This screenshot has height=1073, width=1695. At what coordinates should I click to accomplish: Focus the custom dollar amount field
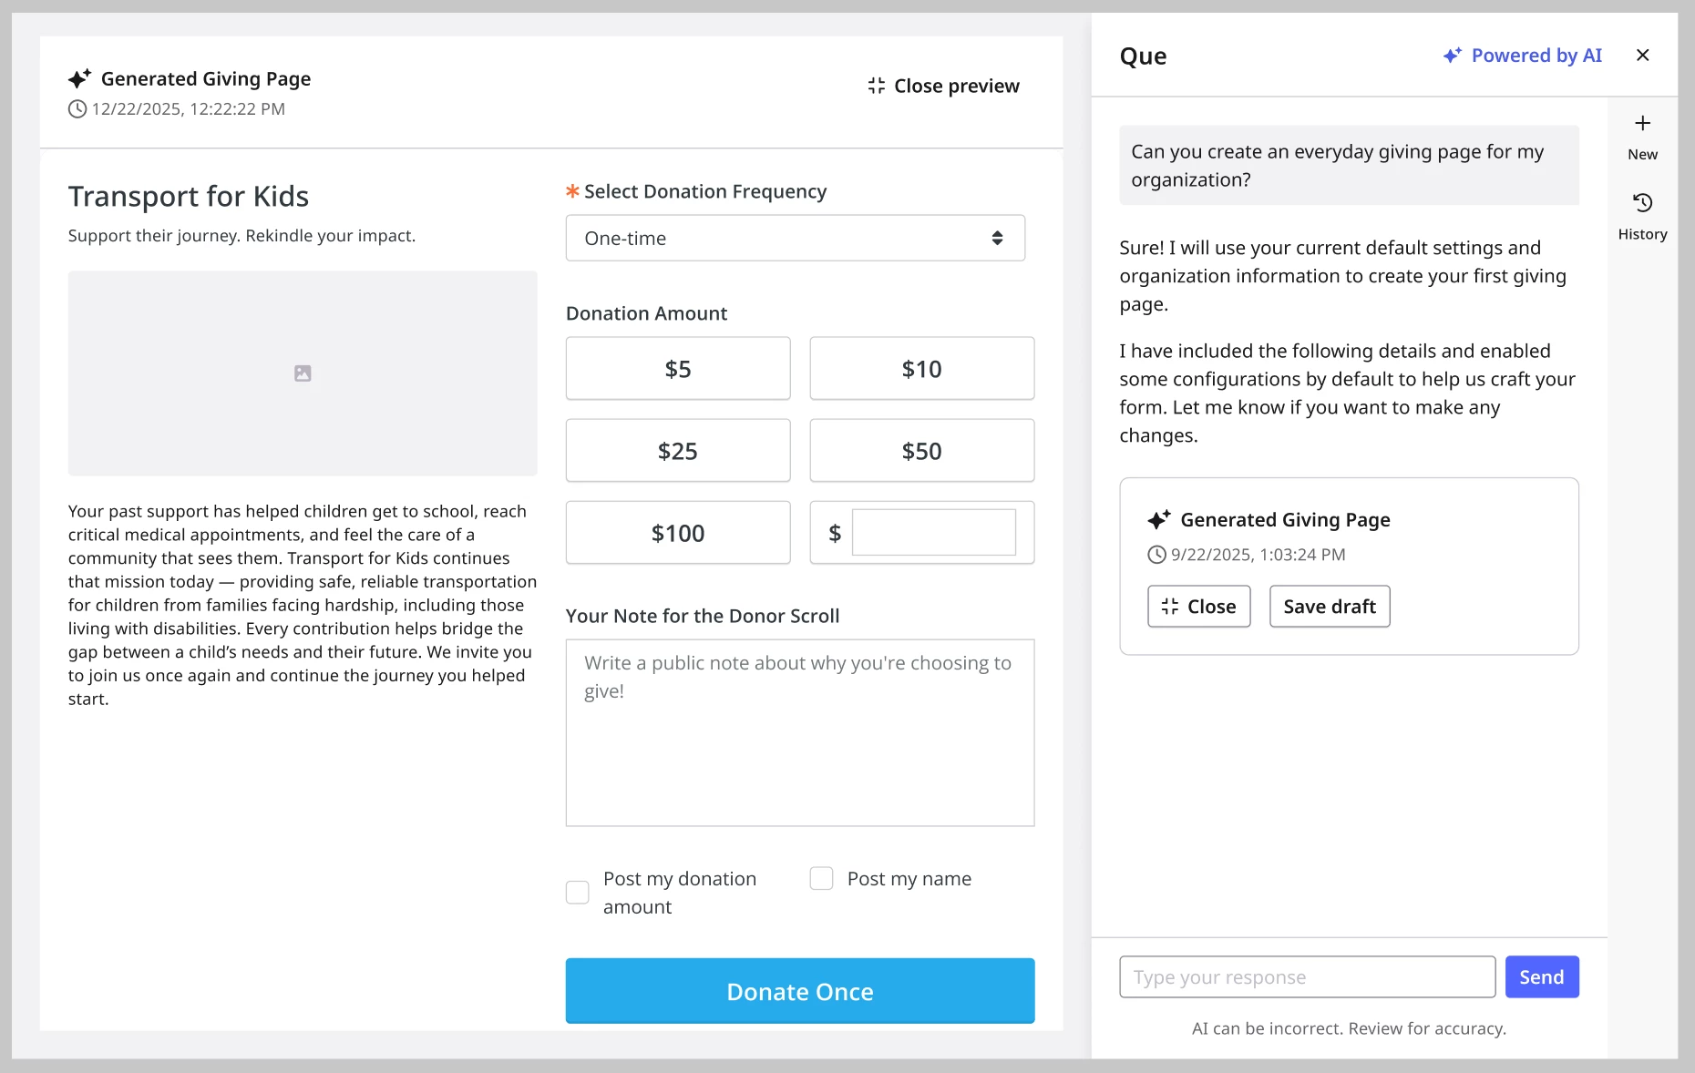coord(933,533)
